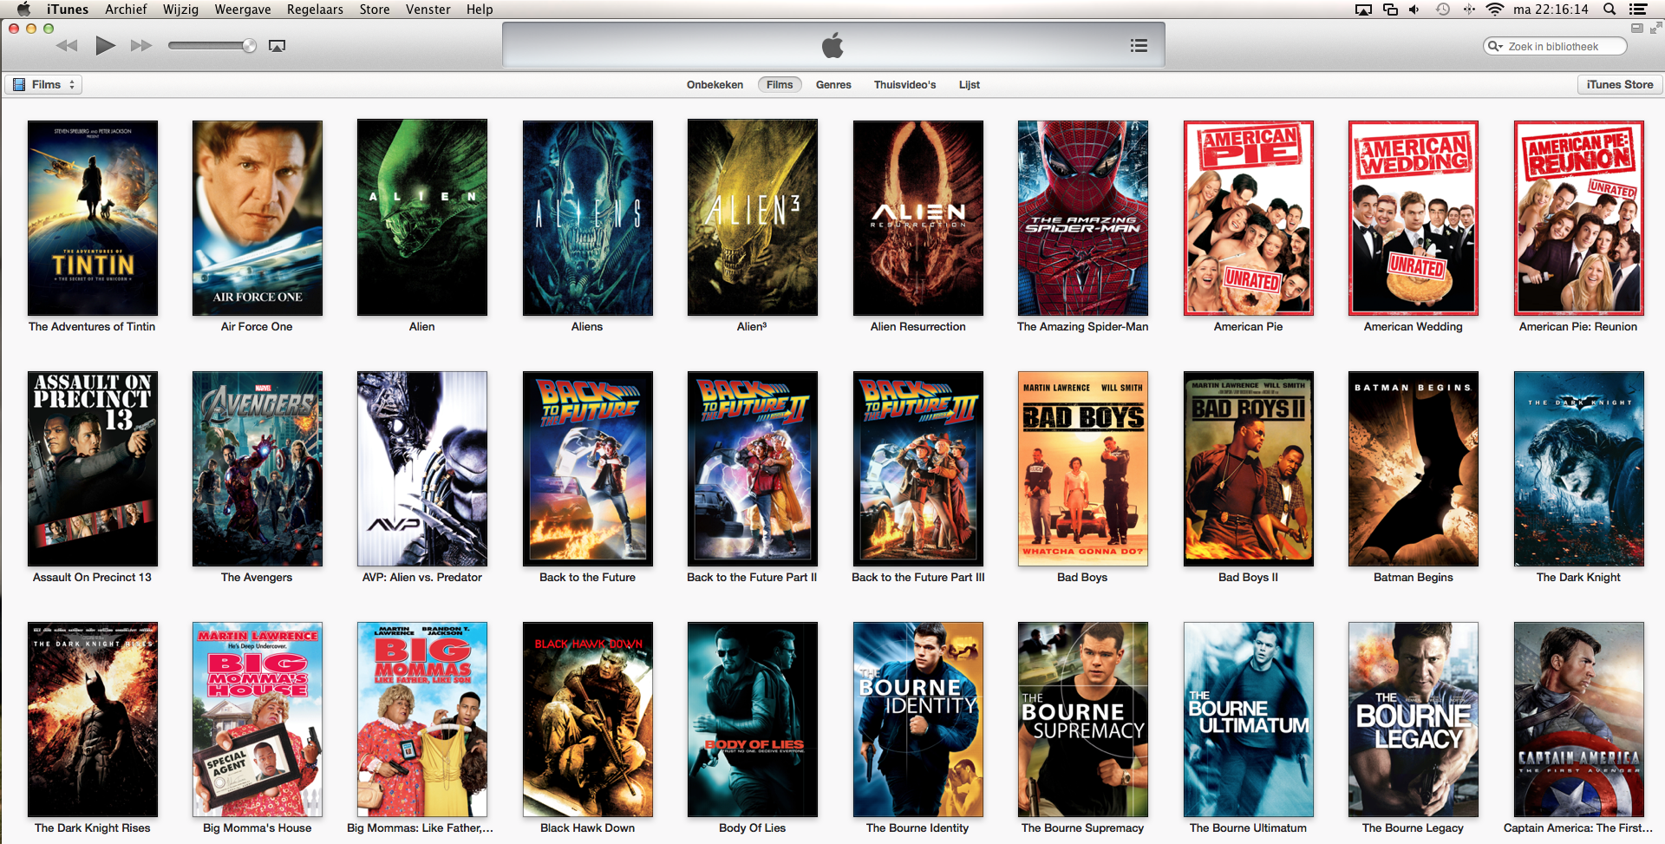This screenshot has height=844, width=1665.
Task: Click the 'Alien³' title text
Action: click(752, 327)
